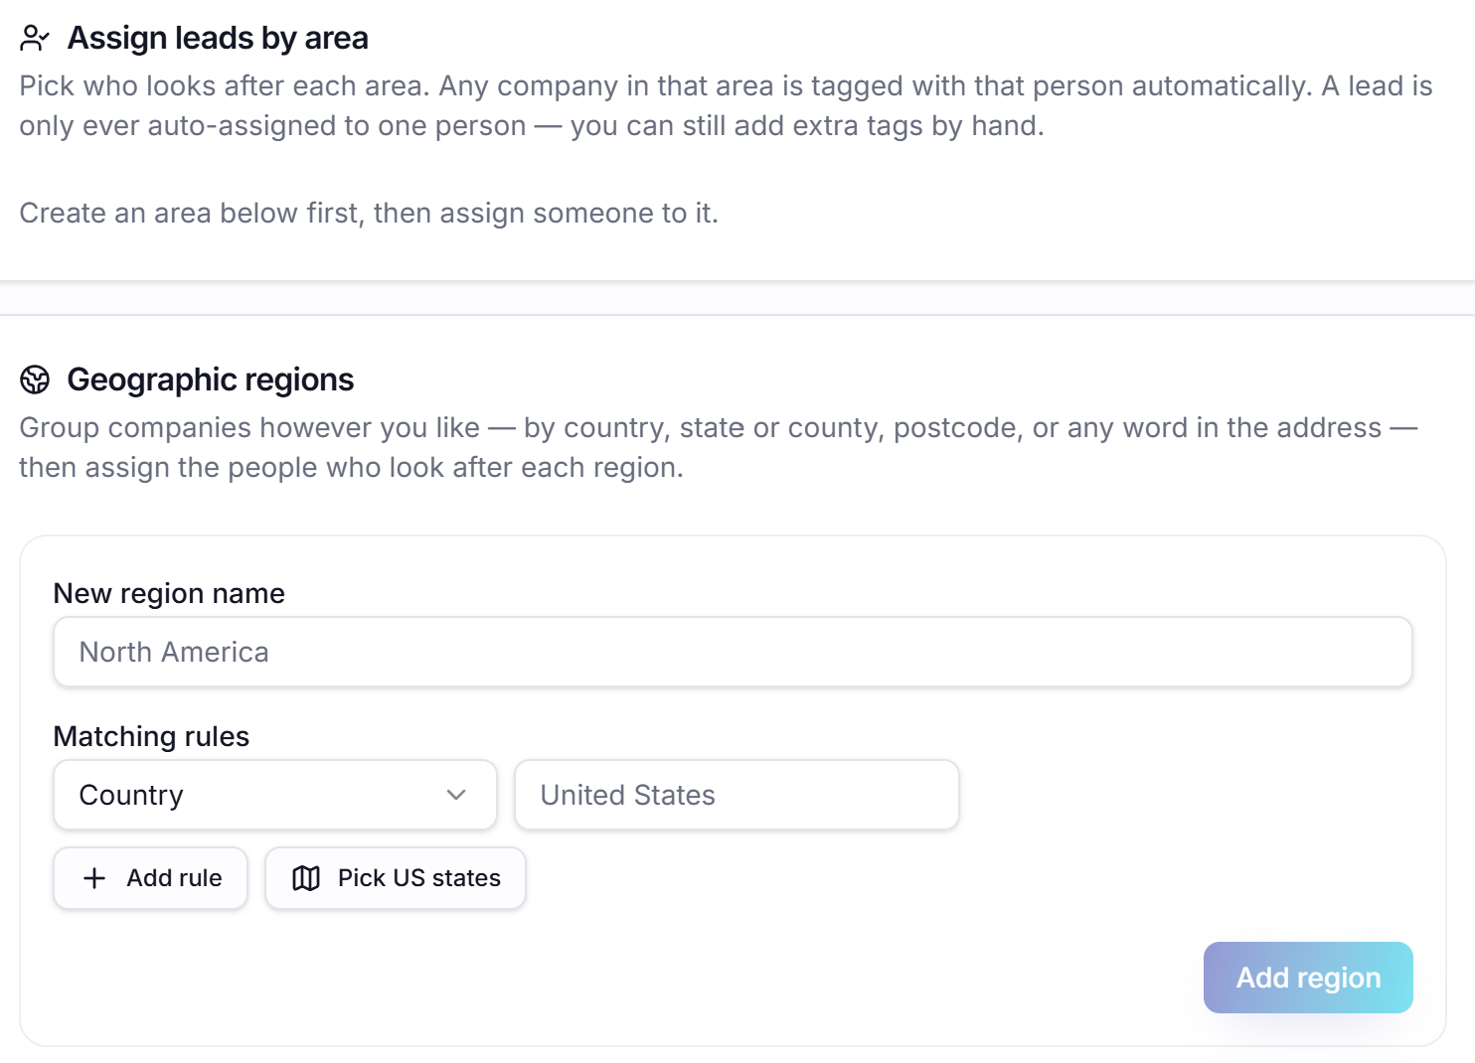The image size is (1475, 1063).
Task: Expand the Country dropdown chevron
Action: tap(456, 795)
